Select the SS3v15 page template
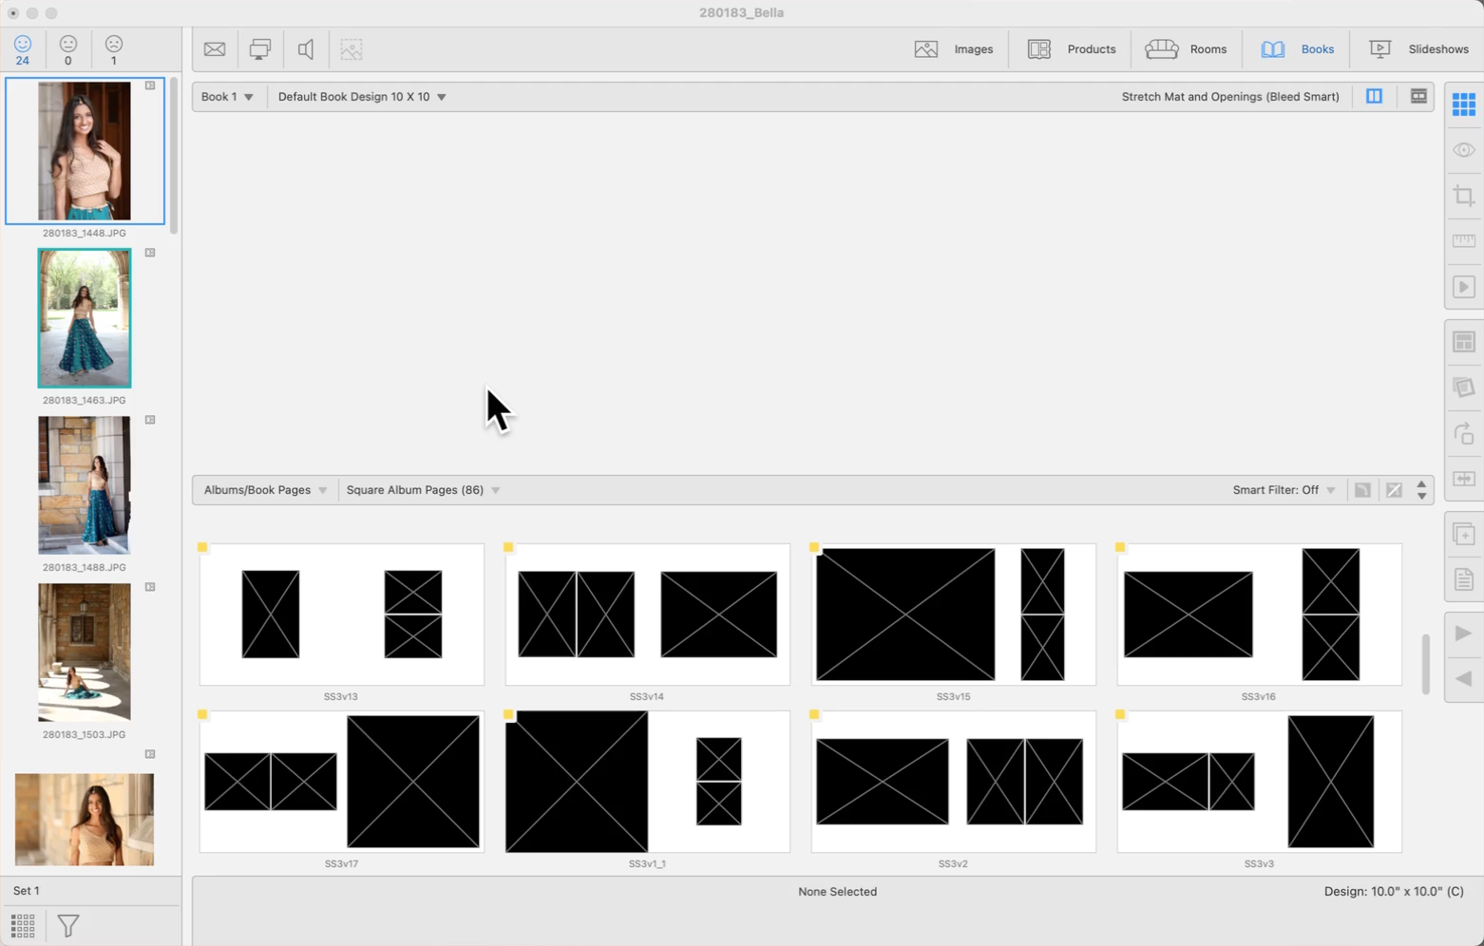Screen dimensions: 1484x946 tap(953, 615)
